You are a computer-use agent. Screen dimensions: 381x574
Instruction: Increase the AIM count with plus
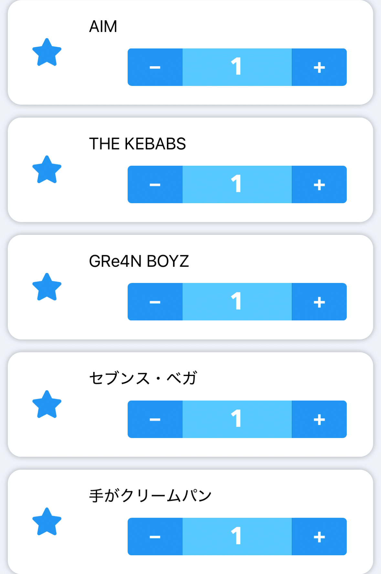(x=319, y=67)
